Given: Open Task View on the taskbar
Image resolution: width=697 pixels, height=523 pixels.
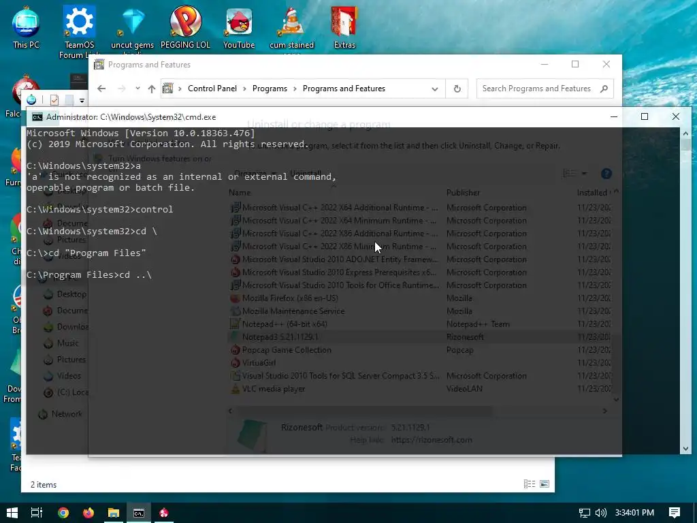Looking at the screenshot, I should coord(37,513).
